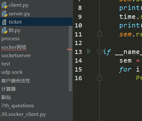142x121 pixels.
Task: Click the fold end marker on line 11
Action: click(99, 34)
